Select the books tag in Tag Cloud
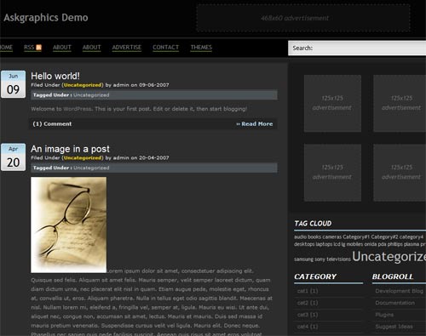Screen dimensions: 426x336 coord(314,236)
